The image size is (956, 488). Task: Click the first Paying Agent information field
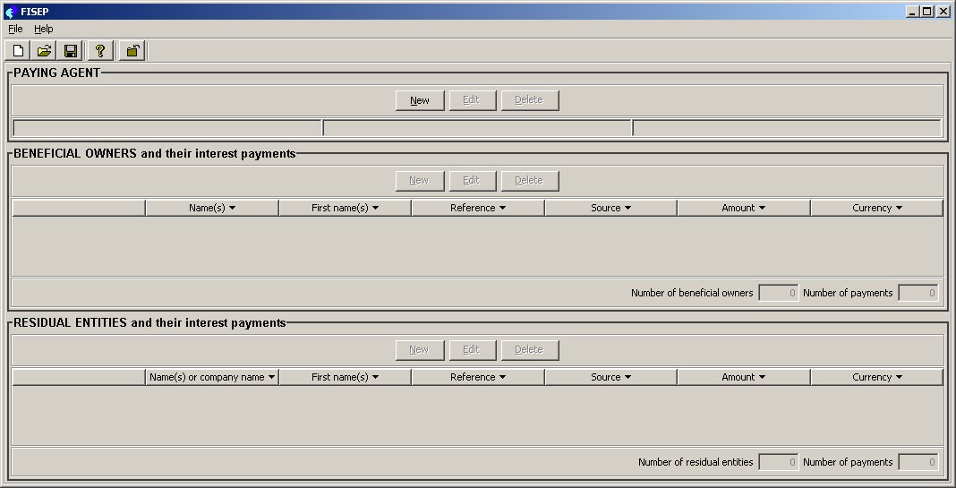click(166, 128)
